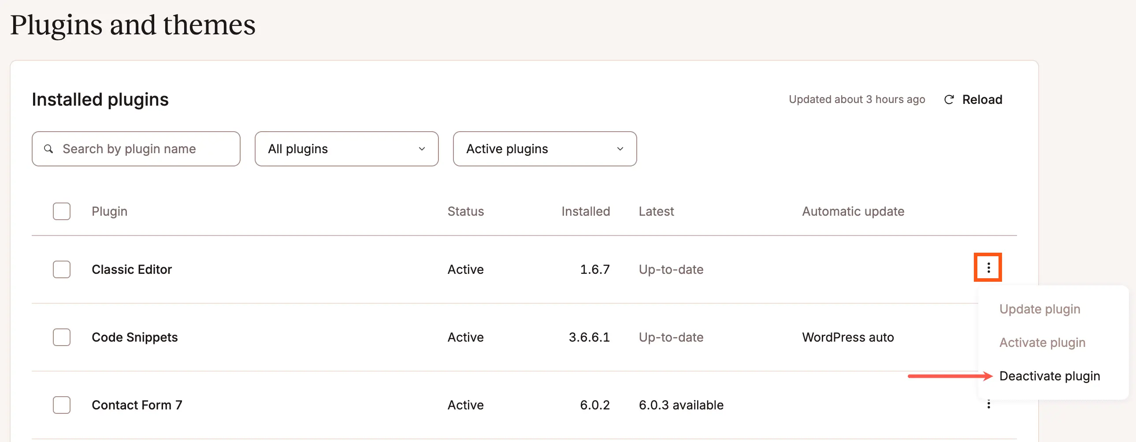Click installed version 1.6.7
The width and height of the screenshot is (1136, 442).
point(594,269)
